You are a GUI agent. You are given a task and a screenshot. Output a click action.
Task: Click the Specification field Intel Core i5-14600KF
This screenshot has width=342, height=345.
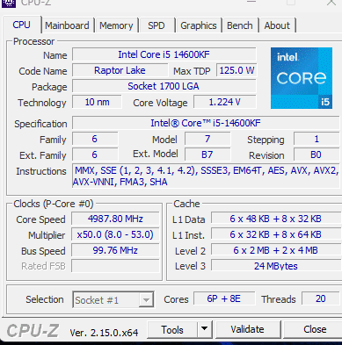[x=206, y=123]
